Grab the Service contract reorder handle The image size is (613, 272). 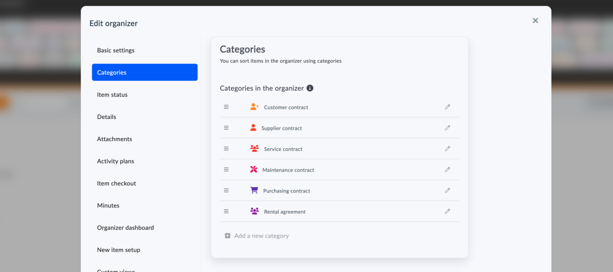[x=226, y=149]
